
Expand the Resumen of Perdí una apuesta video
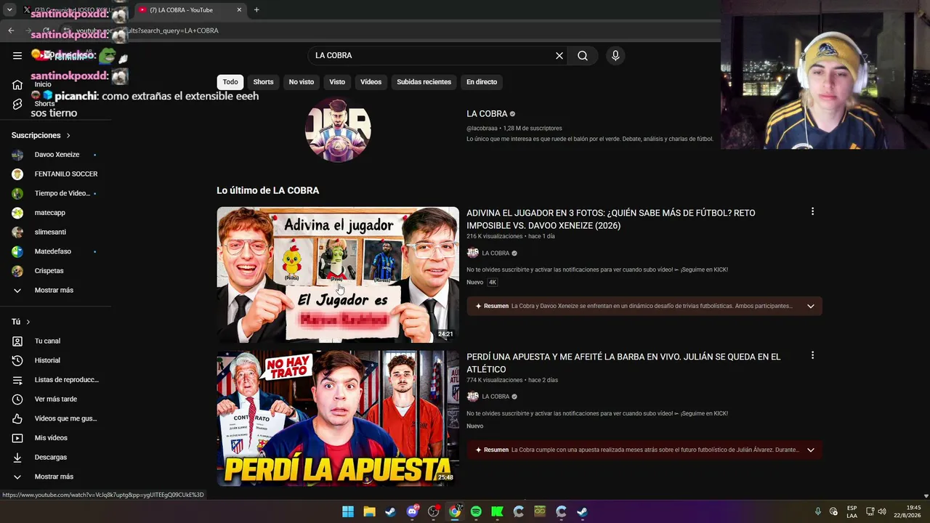(811, 450)
